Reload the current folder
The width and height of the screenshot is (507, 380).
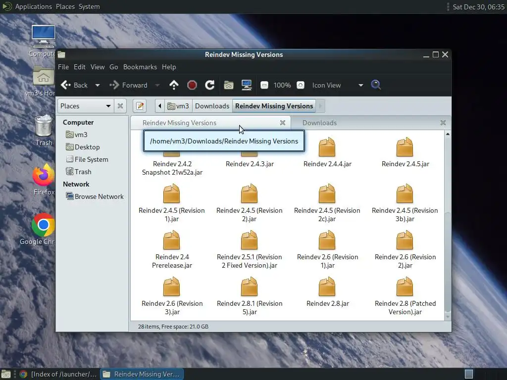tap(210, 85)
